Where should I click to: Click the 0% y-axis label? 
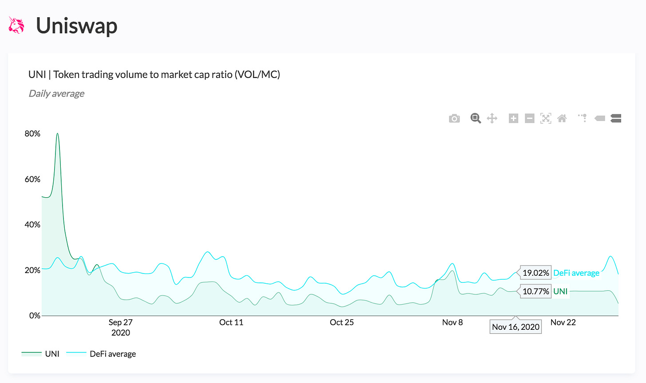(35, 316)
